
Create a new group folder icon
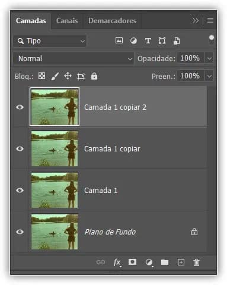(x=165, y=262)
